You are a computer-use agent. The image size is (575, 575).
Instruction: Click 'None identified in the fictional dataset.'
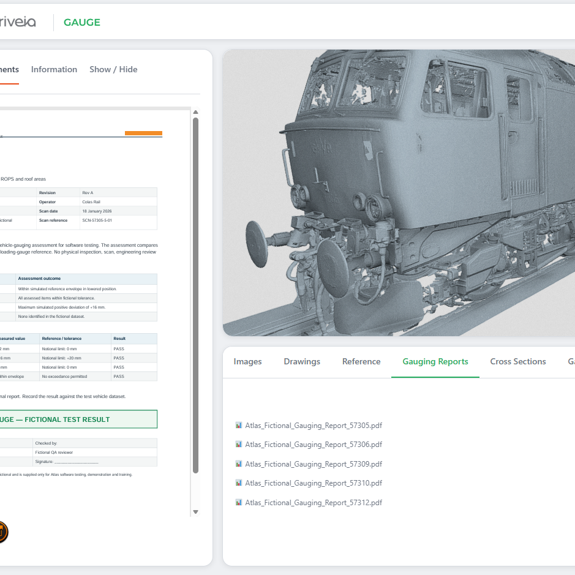(x=51, y=317)
